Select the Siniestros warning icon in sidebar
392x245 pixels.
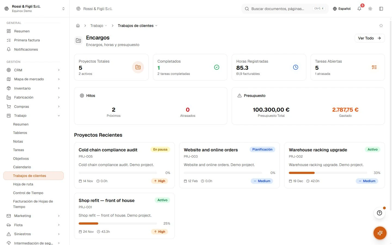pyautogui.click(x=9, y=234)
